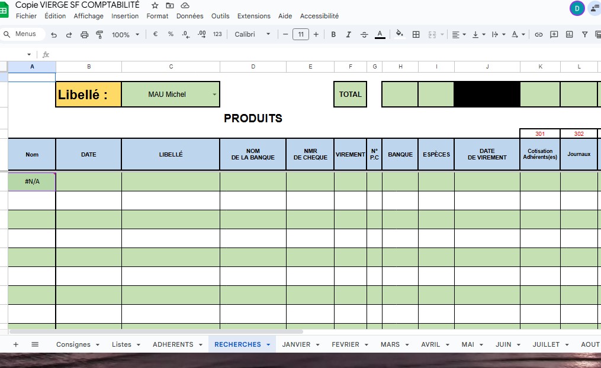
Task: Click the filter funnel icon
Action: point(585,35)
